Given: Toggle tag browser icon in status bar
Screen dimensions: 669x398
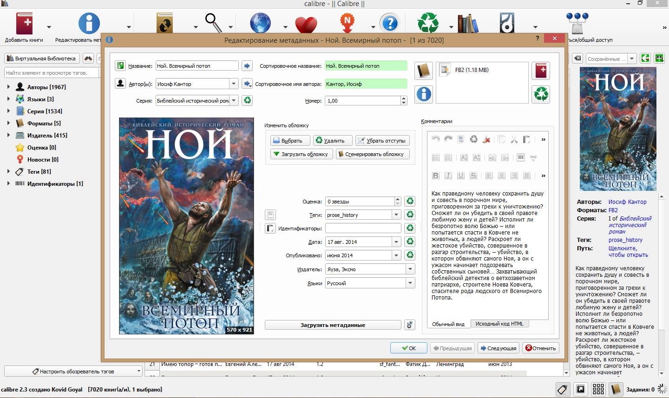Looking at the screenshot, I should pyautogui.click(x=563, y=389).
